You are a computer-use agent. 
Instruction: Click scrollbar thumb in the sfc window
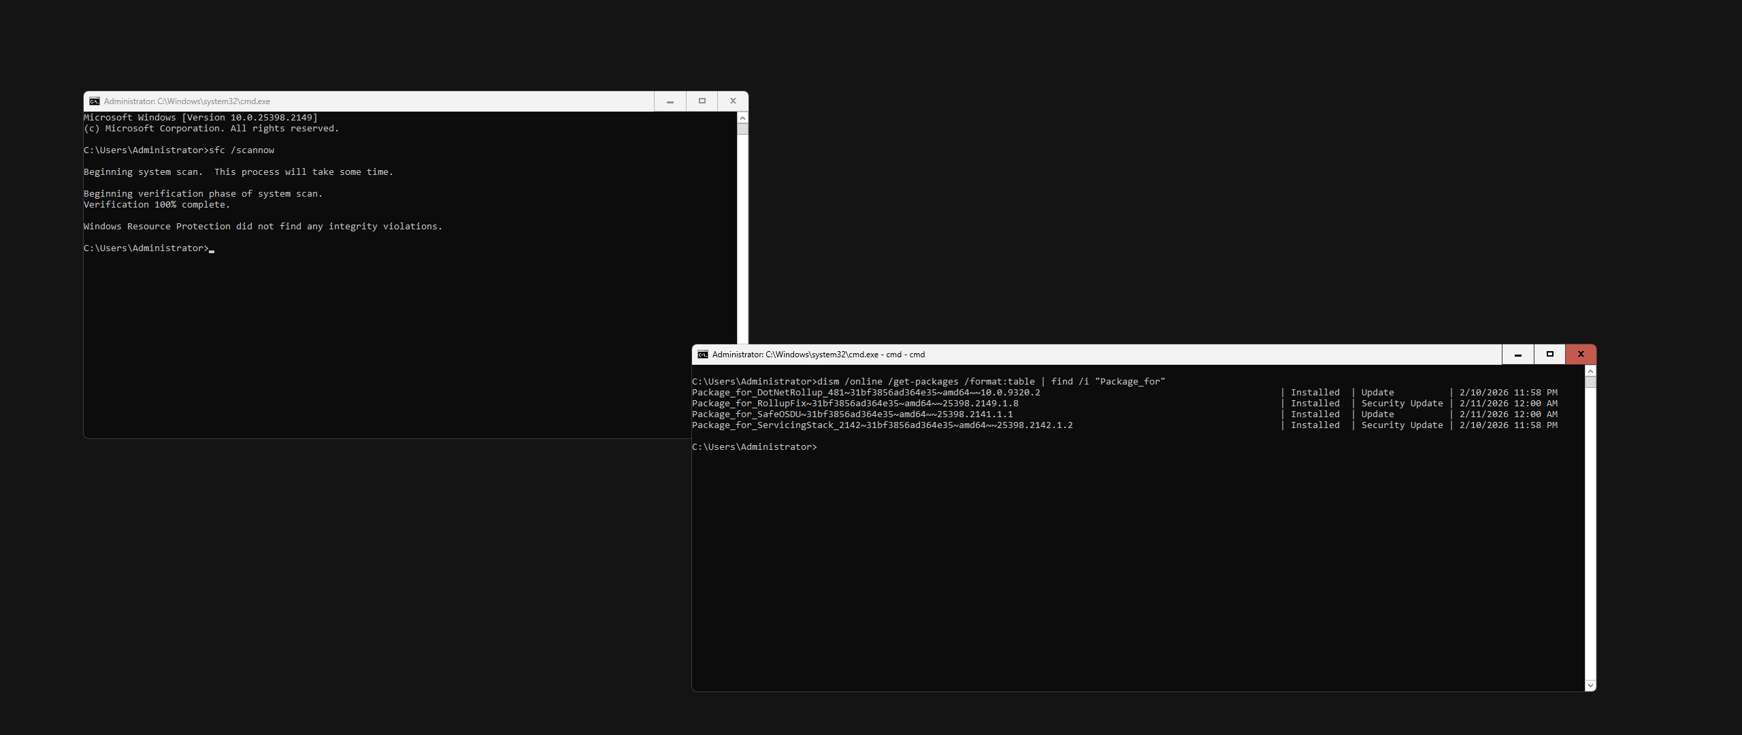click(x=742, y=129)
